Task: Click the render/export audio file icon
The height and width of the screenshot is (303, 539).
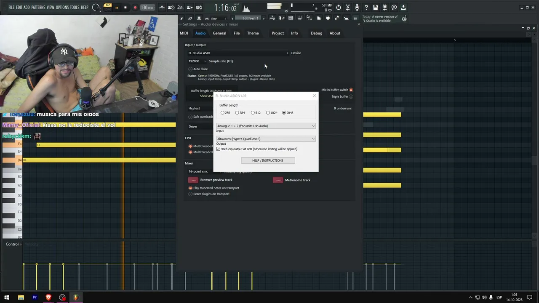Action: click(x=384, y=8)
